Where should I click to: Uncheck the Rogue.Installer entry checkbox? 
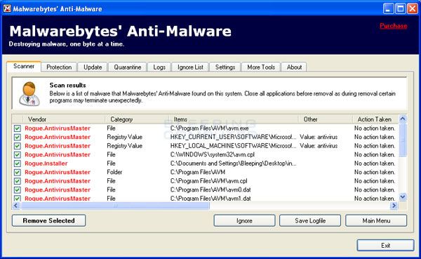18,164
